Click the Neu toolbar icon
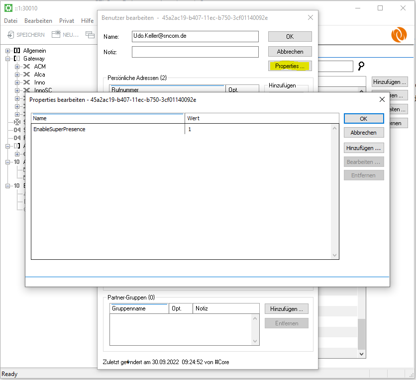 pos(56,34)
